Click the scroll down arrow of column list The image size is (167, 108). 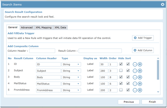(158, 92)
